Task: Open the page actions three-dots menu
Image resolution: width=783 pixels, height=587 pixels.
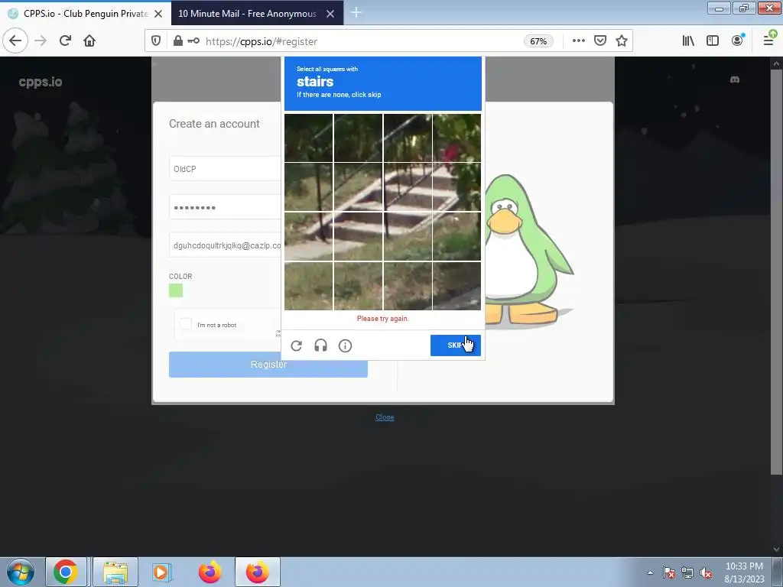Action: tap(578, 41)
